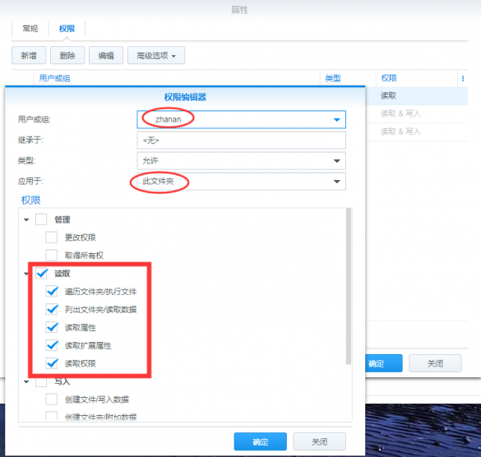This screenshot has width=481, height=457.
Task: Enable the 更改权限 checkbox
Action: click(51, 238)
